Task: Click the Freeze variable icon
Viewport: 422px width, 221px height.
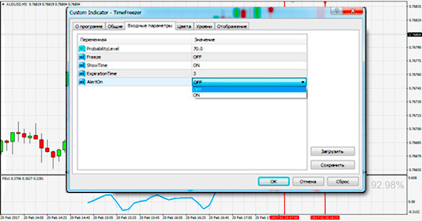Action: [82, 57]
